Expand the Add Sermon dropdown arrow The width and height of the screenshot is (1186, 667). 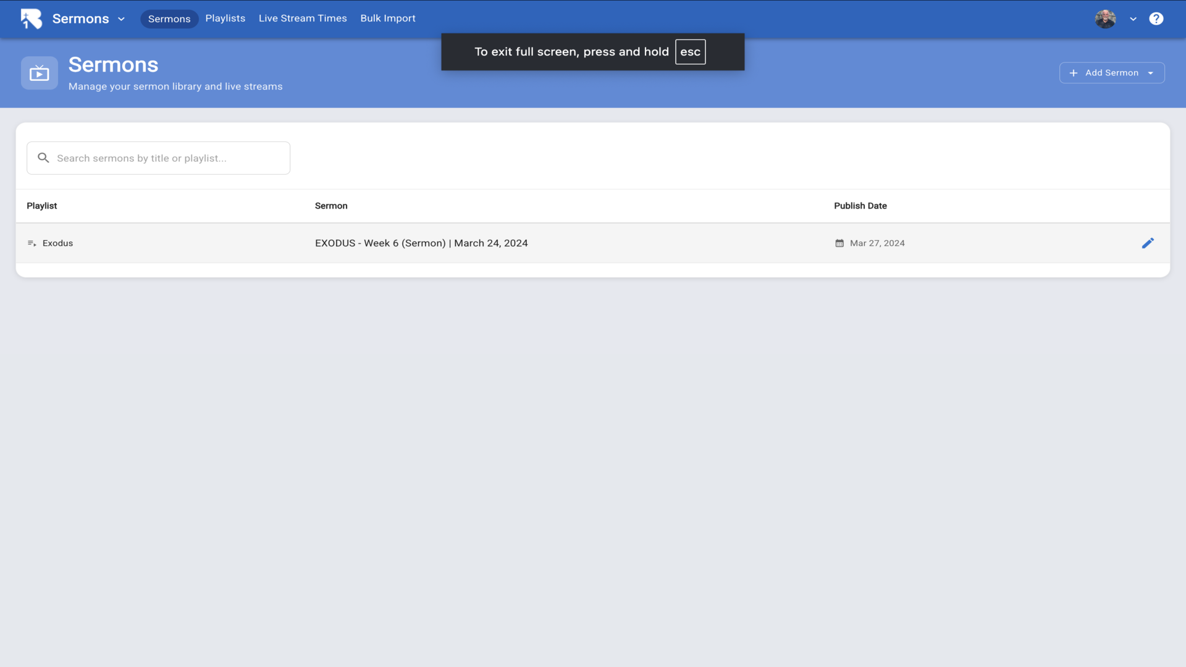point(1151,73)
